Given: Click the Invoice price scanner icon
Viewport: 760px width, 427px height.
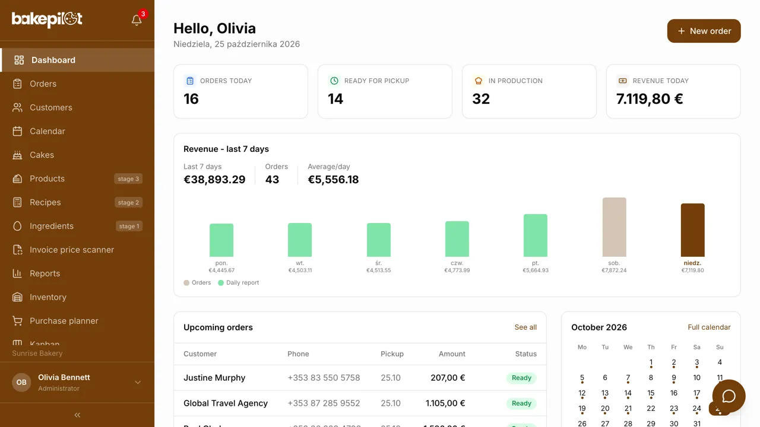Looking at the screenshot, I should (x=18, y=250).
